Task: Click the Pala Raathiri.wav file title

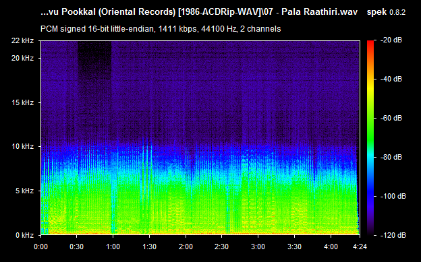Action: point(320,12)
